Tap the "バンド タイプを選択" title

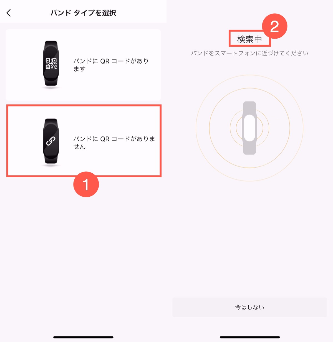pyautogui.click(x=83, y=13)
